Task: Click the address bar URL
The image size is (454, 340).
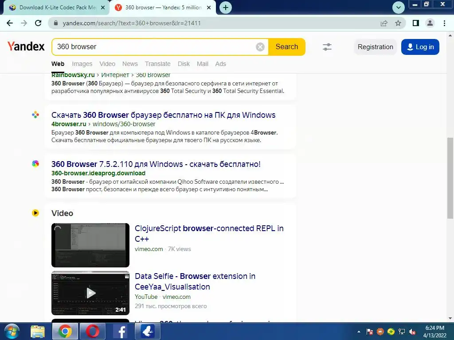Action: coord(132,23)
